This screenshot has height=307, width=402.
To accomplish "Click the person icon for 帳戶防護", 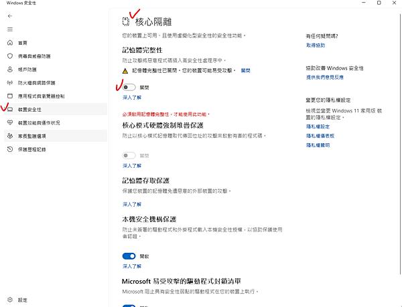I will [x=10, y=70].
